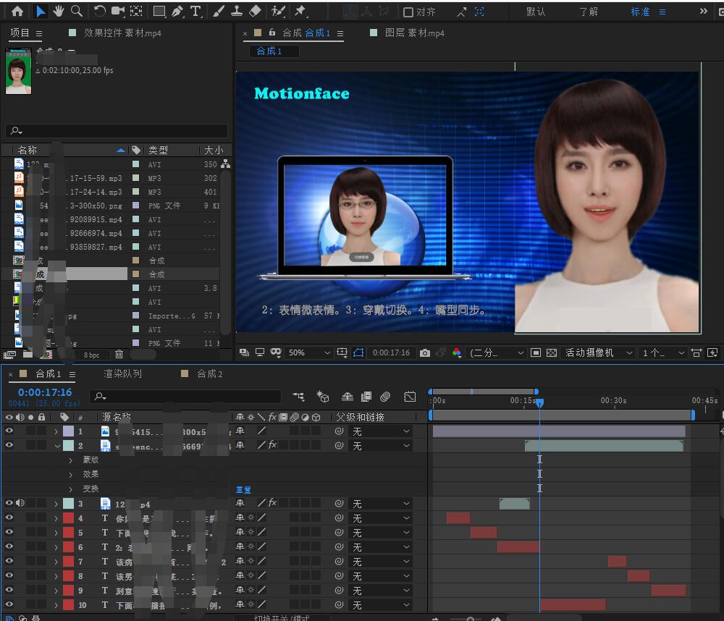The image size is (724, 621).
Task: Hide layer 2 with its eye toggle
Action: tap(9, 446)
